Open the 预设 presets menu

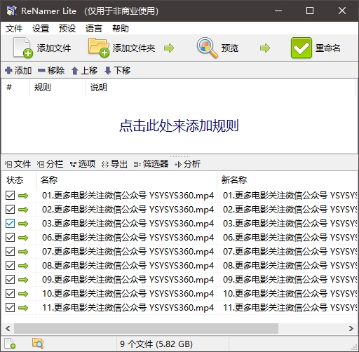[67, 29]
